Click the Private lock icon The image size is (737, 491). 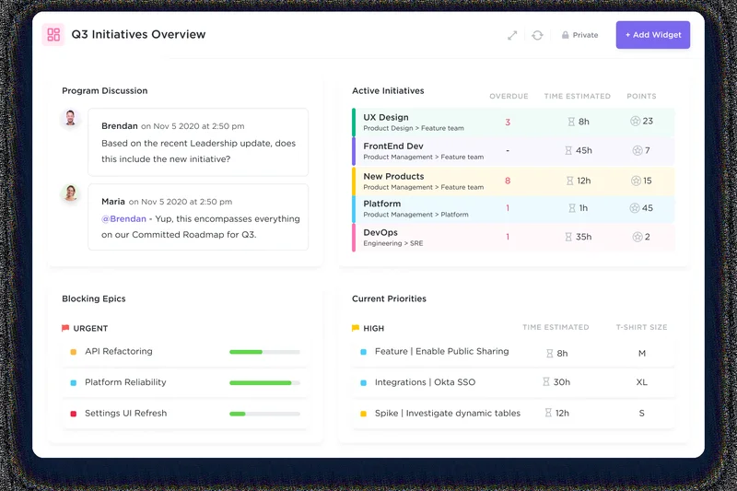coord(566,35)
